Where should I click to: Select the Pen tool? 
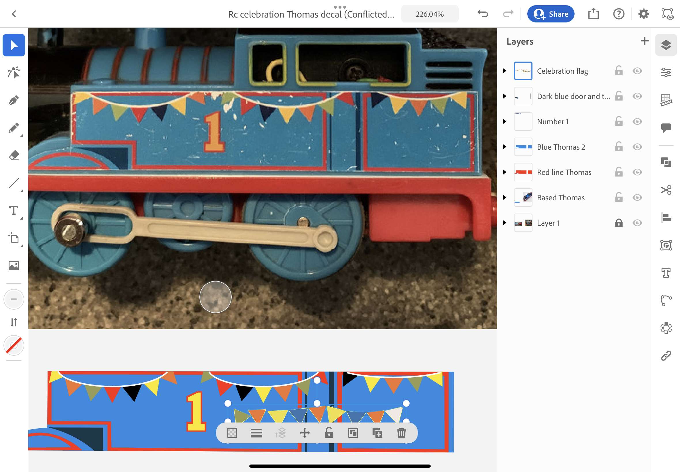(14, 100)
